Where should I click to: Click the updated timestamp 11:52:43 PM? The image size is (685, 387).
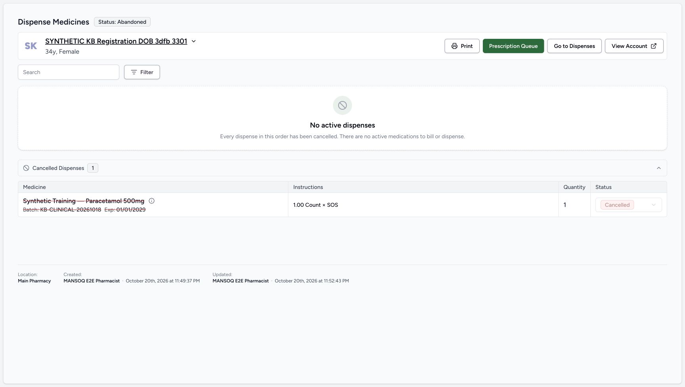[x=312, y=281]
